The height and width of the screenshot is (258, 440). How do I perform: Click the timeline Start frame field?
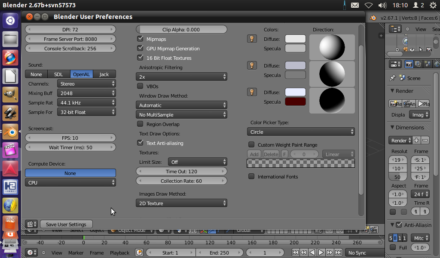pyautogui.click(x=170, y=253)
